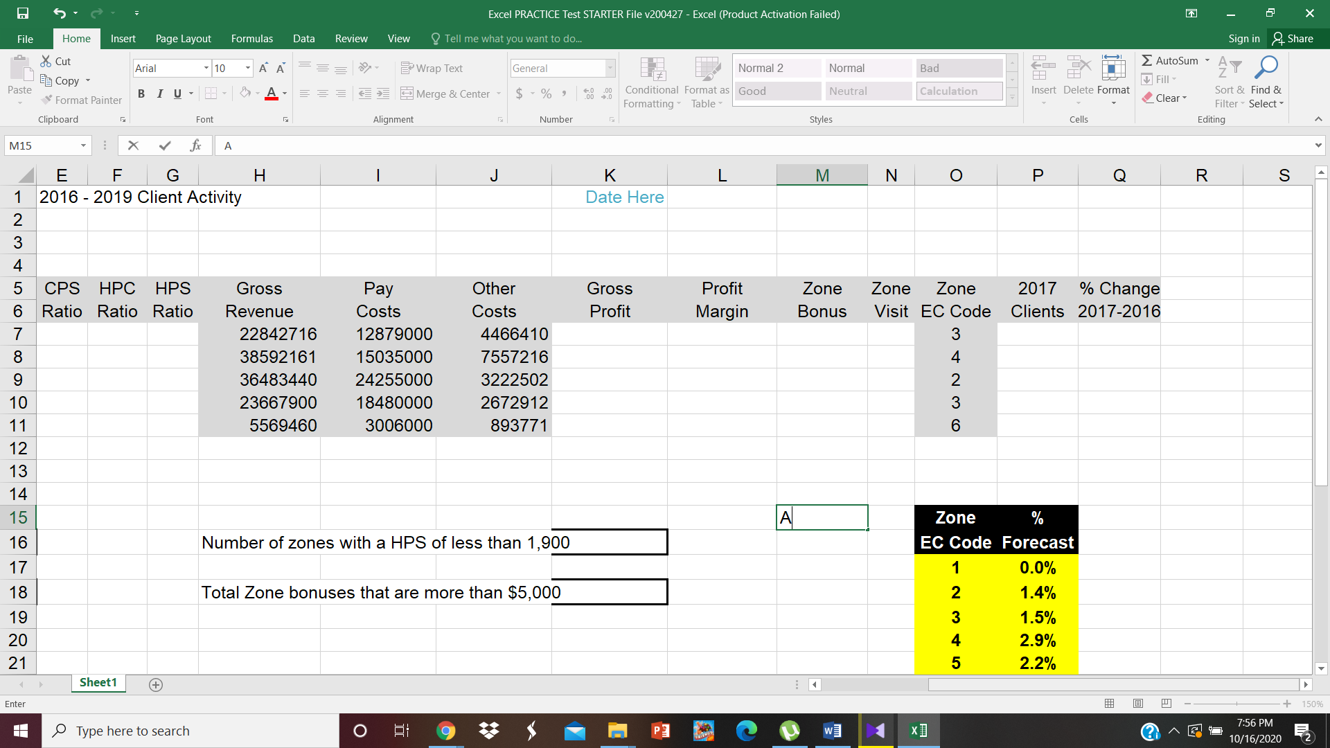Cancel cell entry with the X button
The height and width of the screenshot is (748, 1330).
tap(133, 145)
